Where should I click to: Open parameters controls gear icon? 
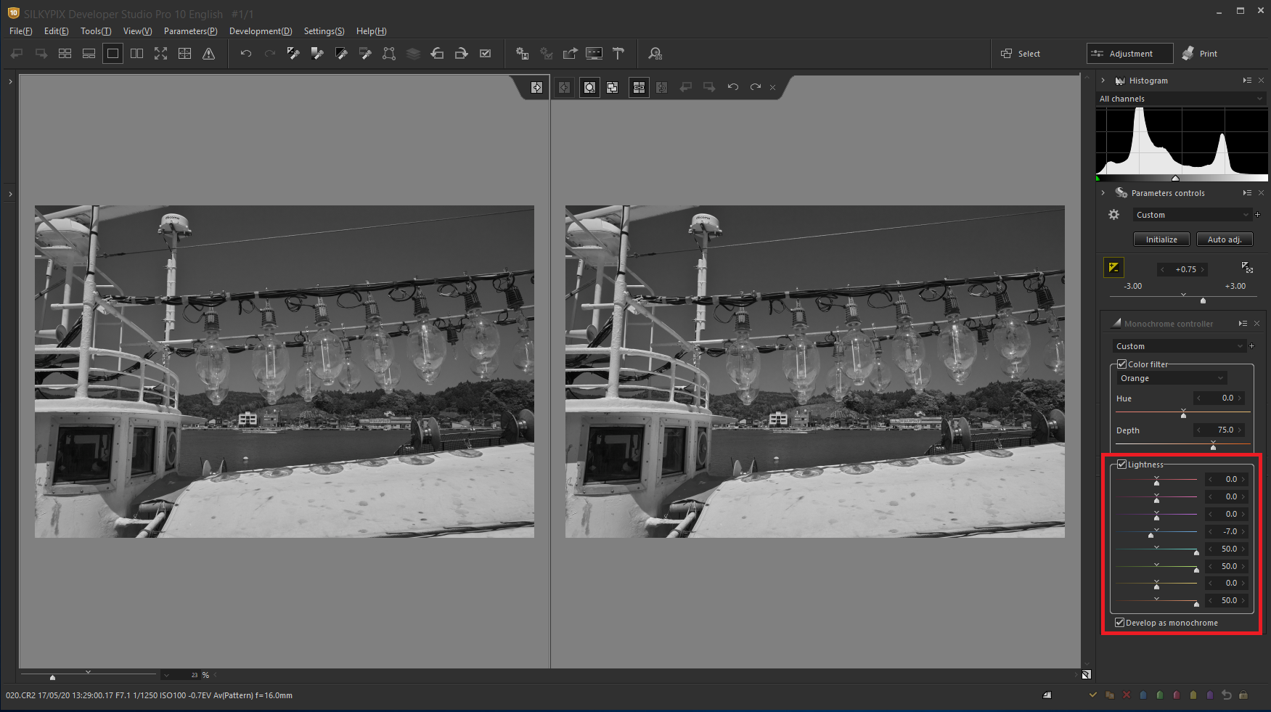1113,215
